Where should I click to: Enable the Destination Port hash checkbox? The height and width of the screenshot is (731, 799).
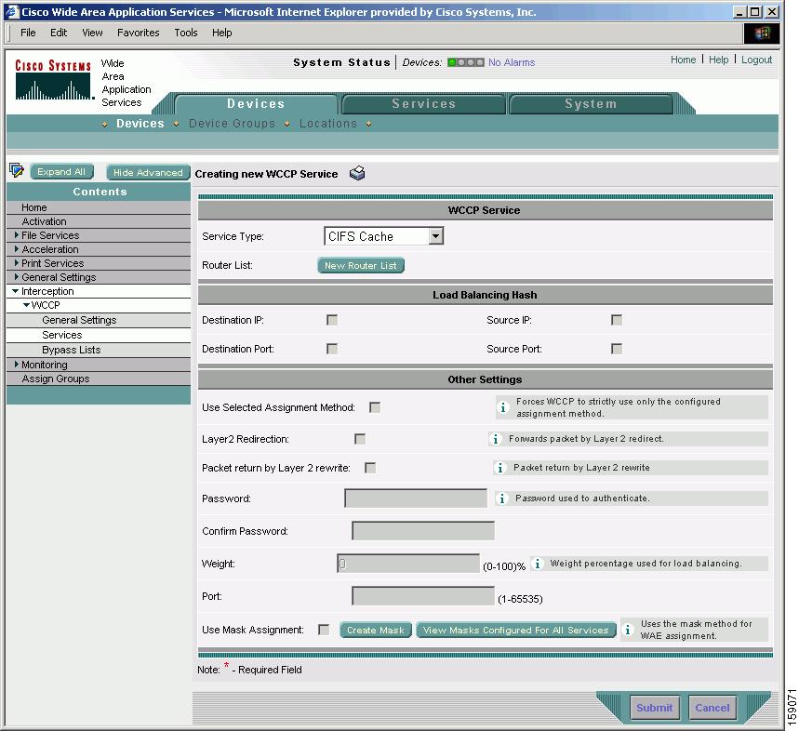[x=332, y=349]
